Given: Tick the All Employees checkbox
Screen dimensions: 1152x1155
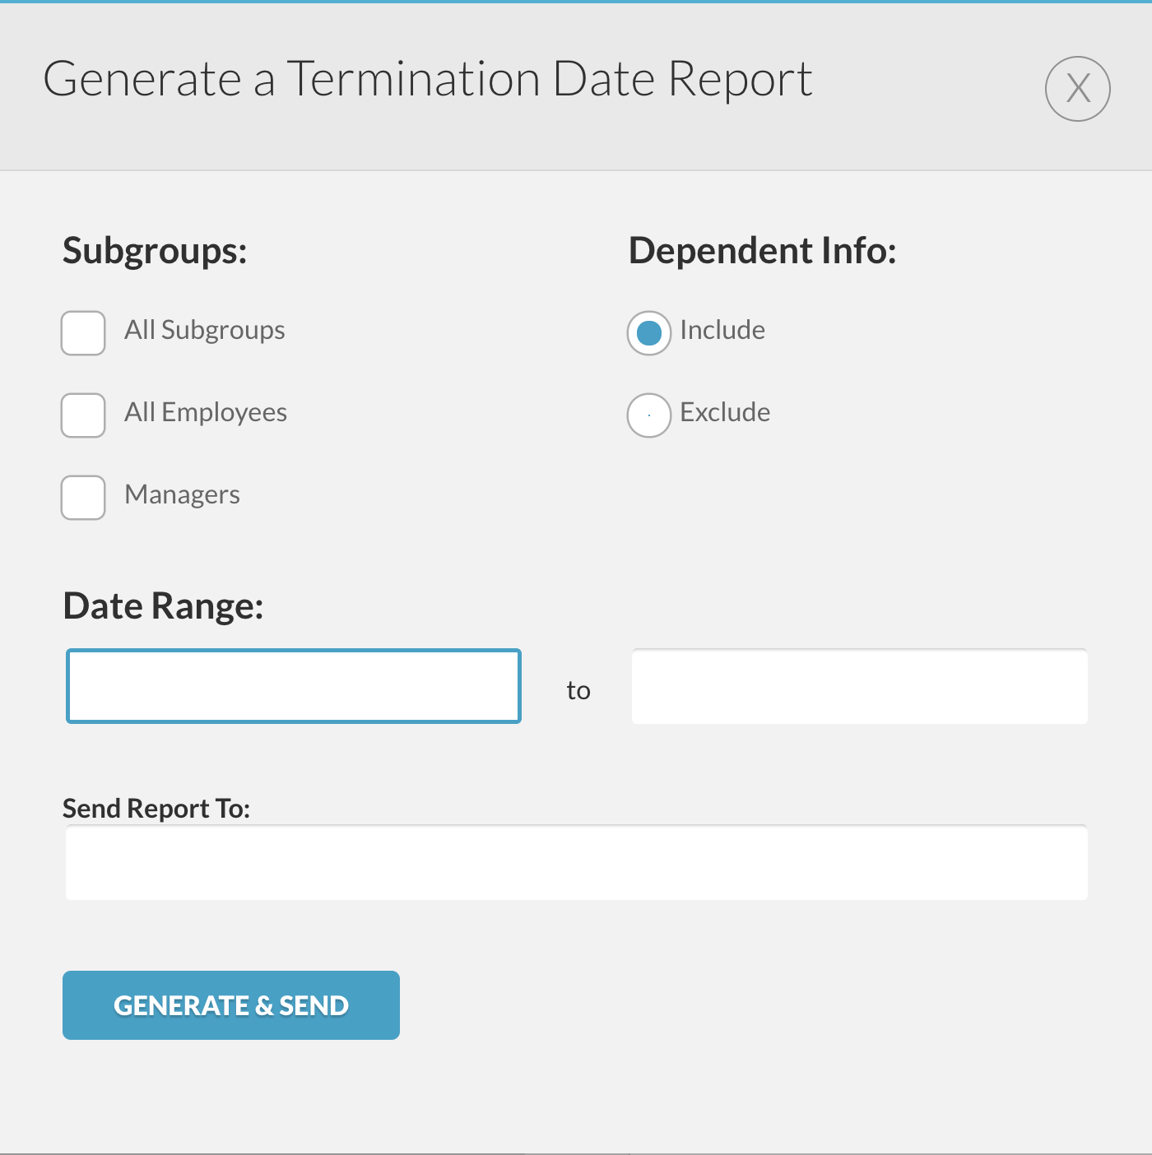Looking at the screenshot, I should (83, 415).
